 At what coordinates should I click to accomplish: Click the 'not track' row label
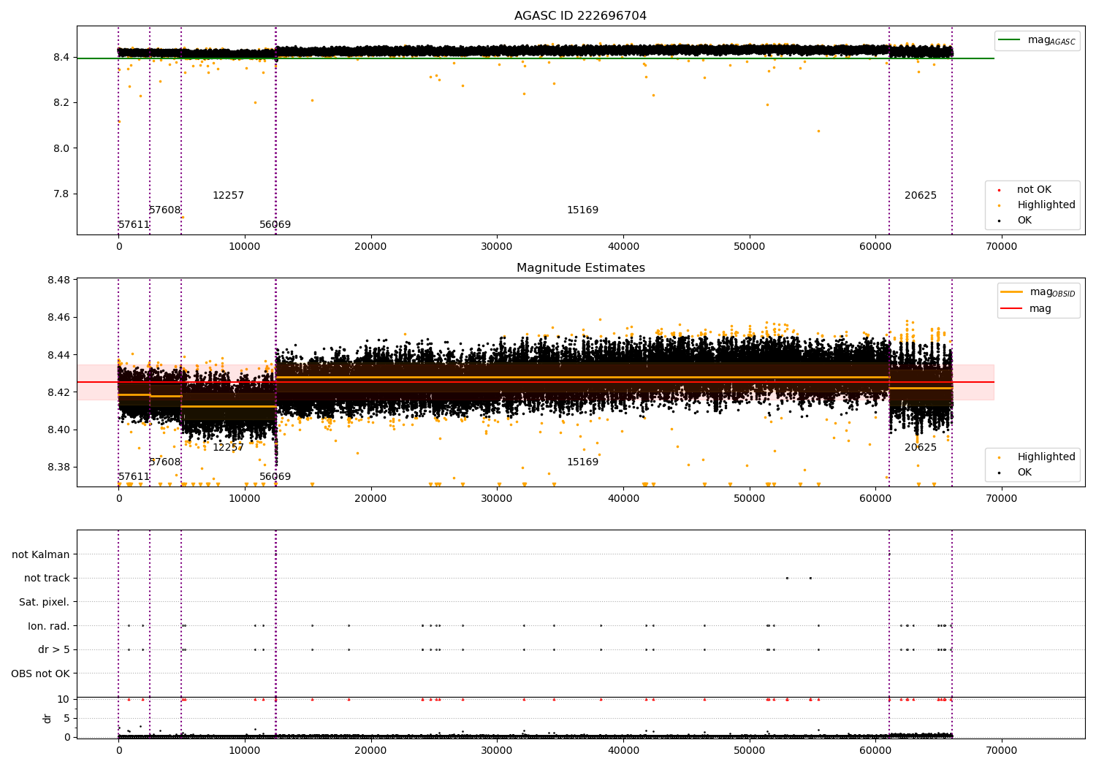click(47, 579)
